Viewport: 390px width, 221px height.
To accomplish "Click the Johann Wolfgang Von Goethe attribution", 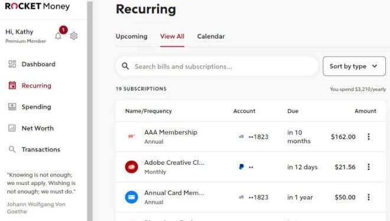I will (36, 208).
